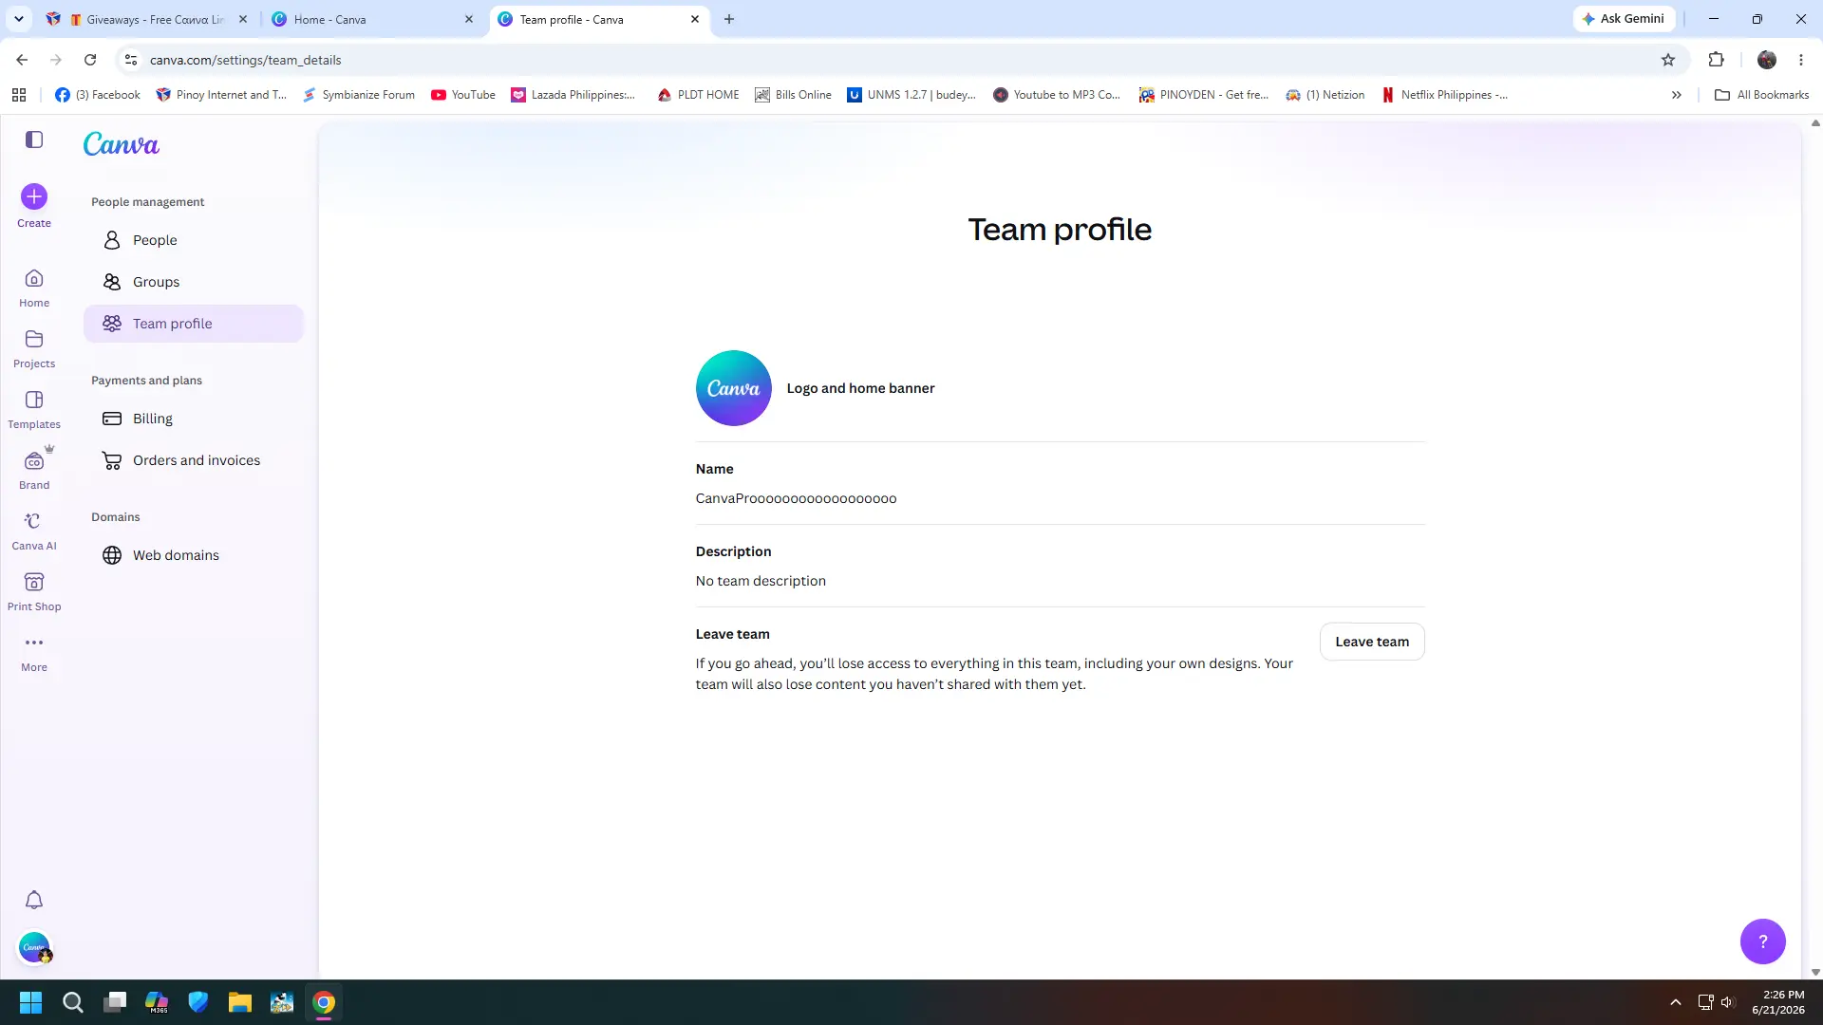Image resolution: width=1823 pixels, height=1025 pixels.
Task: Click Ask Gemini button
Action: click(1624, 19)
